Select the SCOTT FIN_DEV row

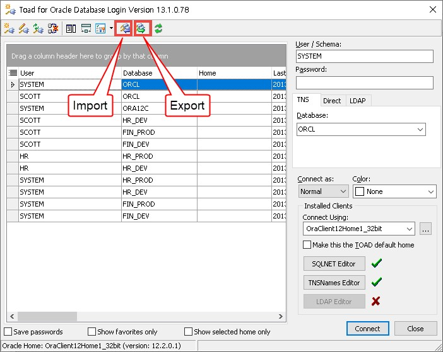(146, 144)
